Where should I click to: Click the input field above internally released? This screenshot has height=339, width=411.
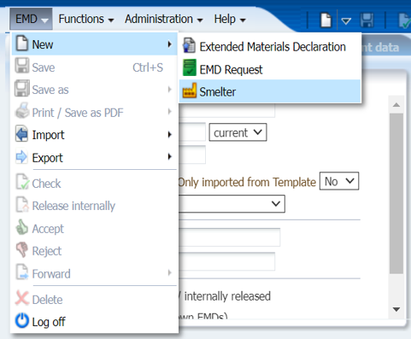point(226,261)
